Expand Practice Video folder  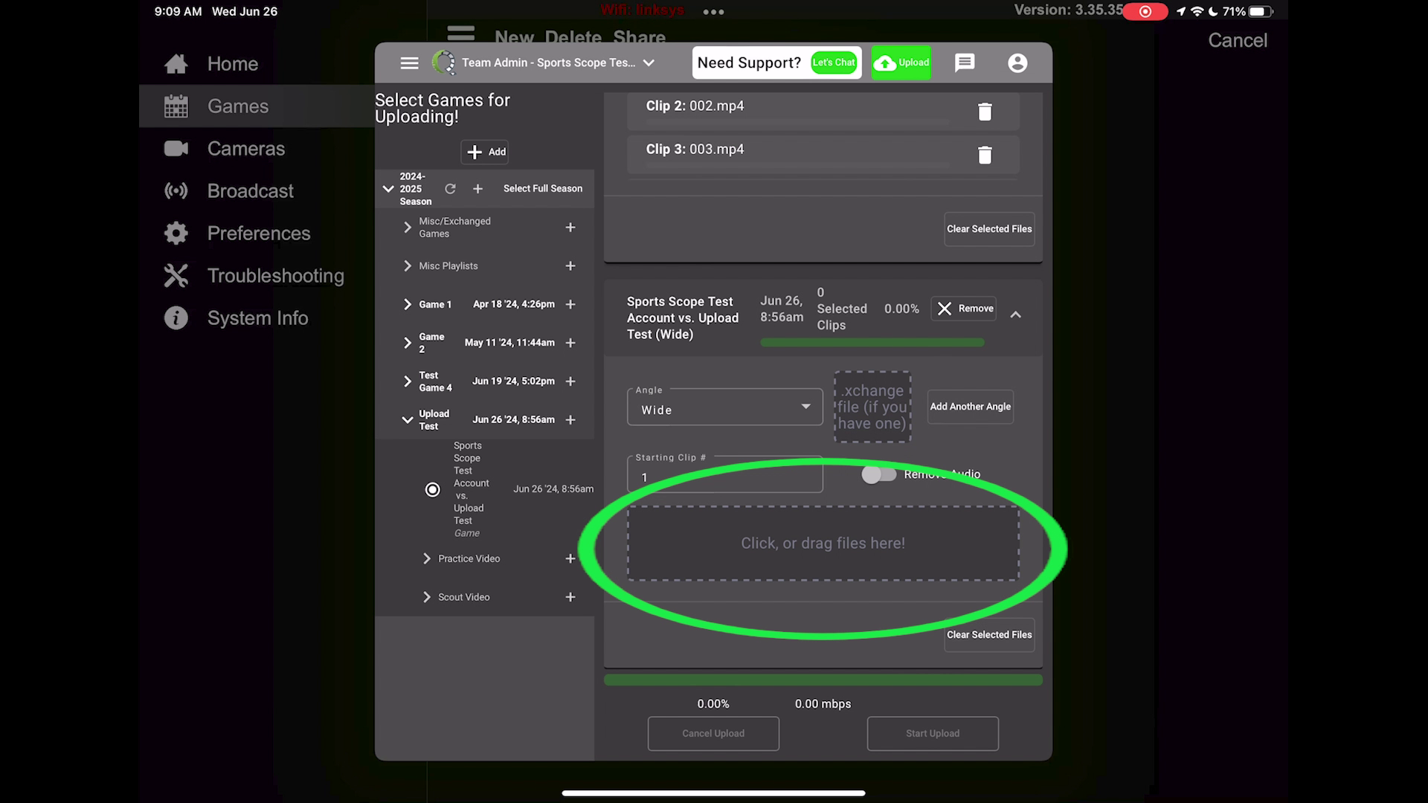tap(426, 558)
